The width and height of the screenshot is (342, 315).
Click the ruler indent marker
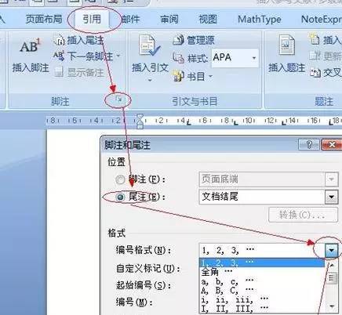click(x=140, y=121)
